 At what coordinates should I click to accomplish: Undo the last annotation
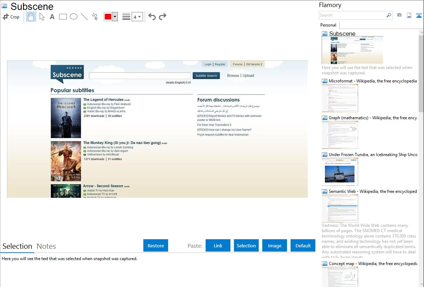152,17
